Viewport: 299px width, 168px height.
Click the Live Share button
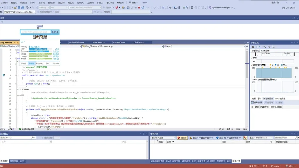click(289, 8)
